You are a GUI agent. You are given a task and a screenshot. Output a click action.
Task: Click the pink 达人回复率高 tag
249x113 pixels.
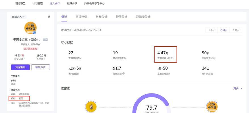(30, 49)
